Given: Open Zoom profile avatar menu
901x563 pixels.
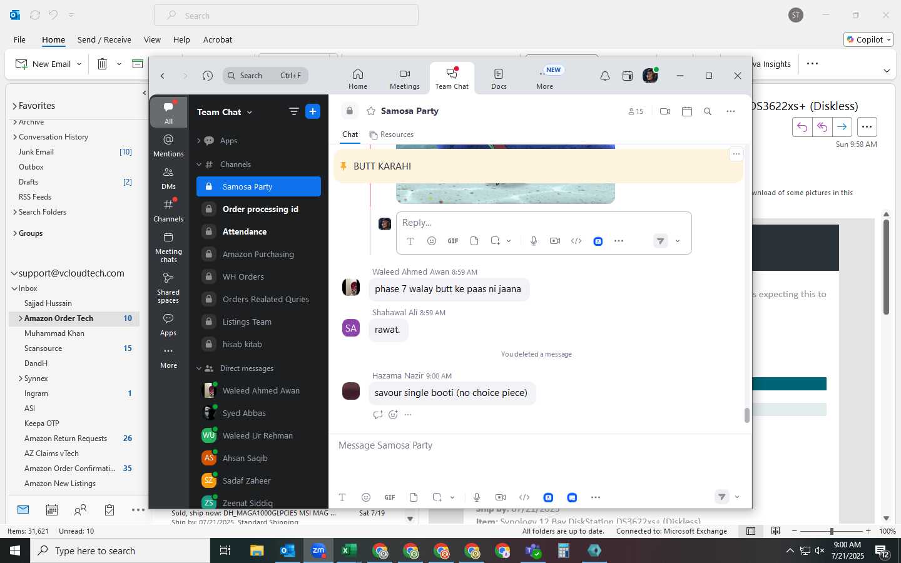Looking at the screenshot, I should point(650,76).
